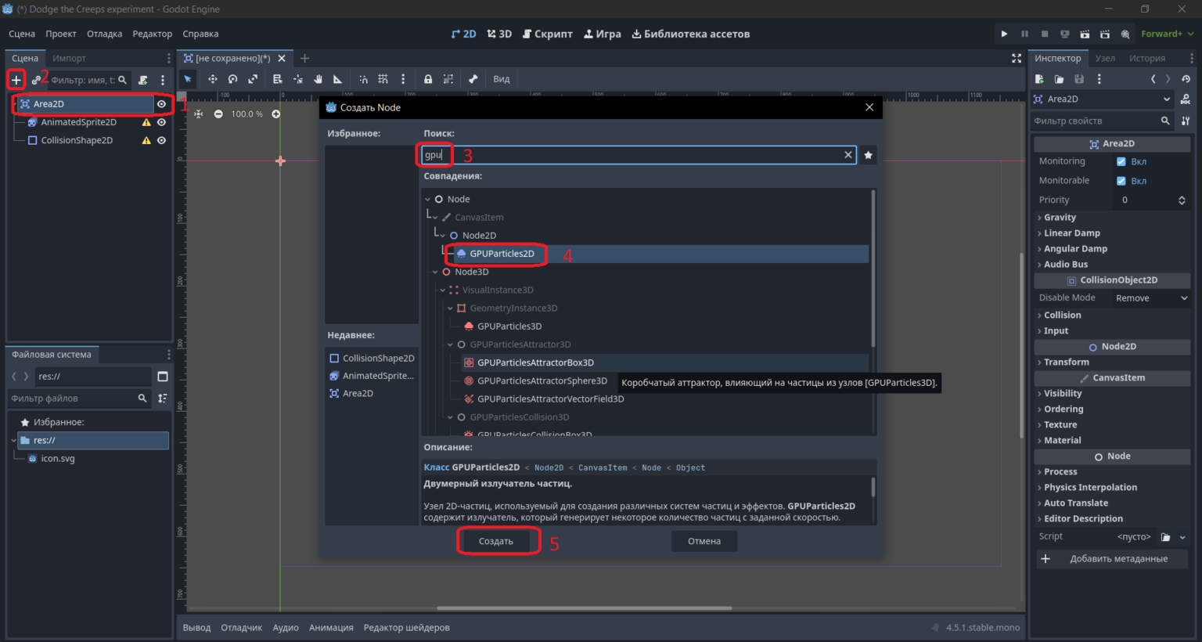The height and width of the screenshot is (642, 1202).
Task: Click the lock selected node icon
Action: pos(428,79)
